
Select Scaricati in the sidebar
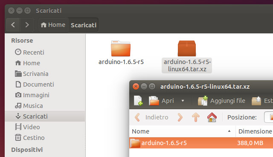point(45,116)
